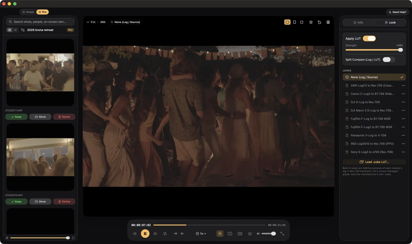Viewport: 412px width, 244px height.
Task: Pause playback with the pause button
Action: [145, 233]
